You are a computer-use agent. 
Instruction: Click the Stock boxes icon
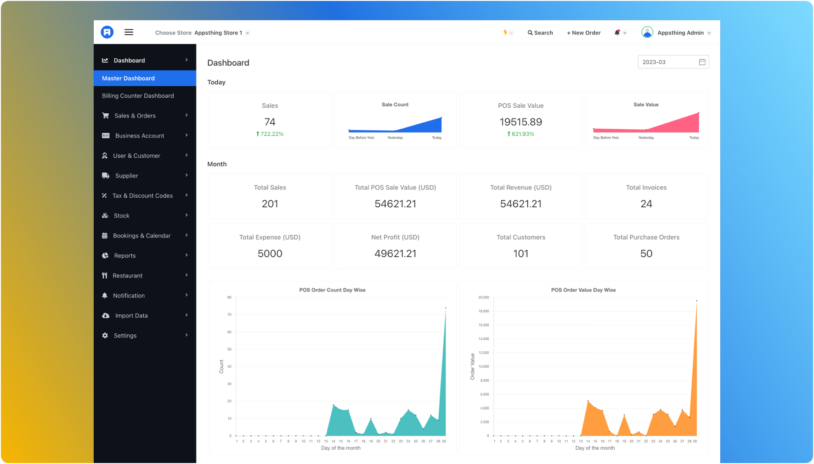[105, 215]
